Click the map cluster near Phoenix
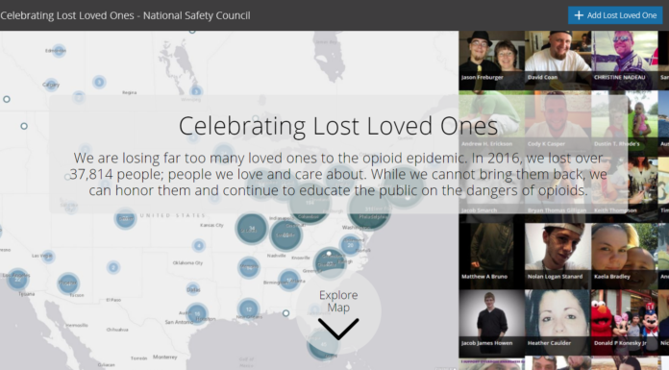Screen dimensions: 669x370 coord(68,283)
